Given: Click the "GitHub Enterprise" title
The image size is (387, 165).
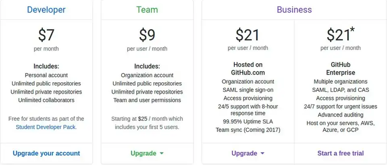Looking at the screenshot, I should [341, 69].
